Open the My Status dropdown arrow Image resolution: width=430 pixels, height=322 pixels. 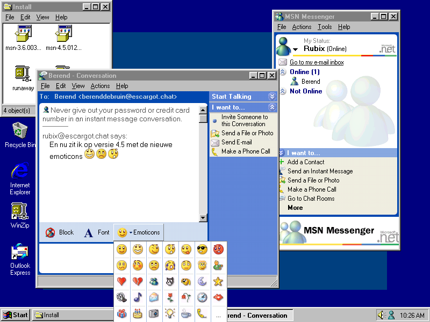(296, 50)
